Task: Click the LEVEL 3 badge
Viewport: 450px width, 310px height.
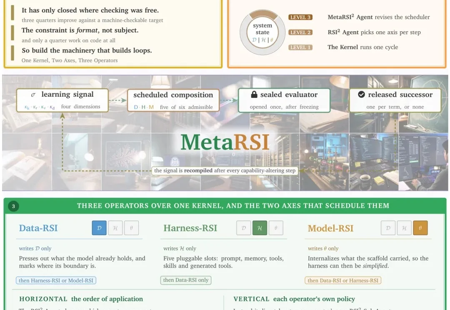Action: 300,17
